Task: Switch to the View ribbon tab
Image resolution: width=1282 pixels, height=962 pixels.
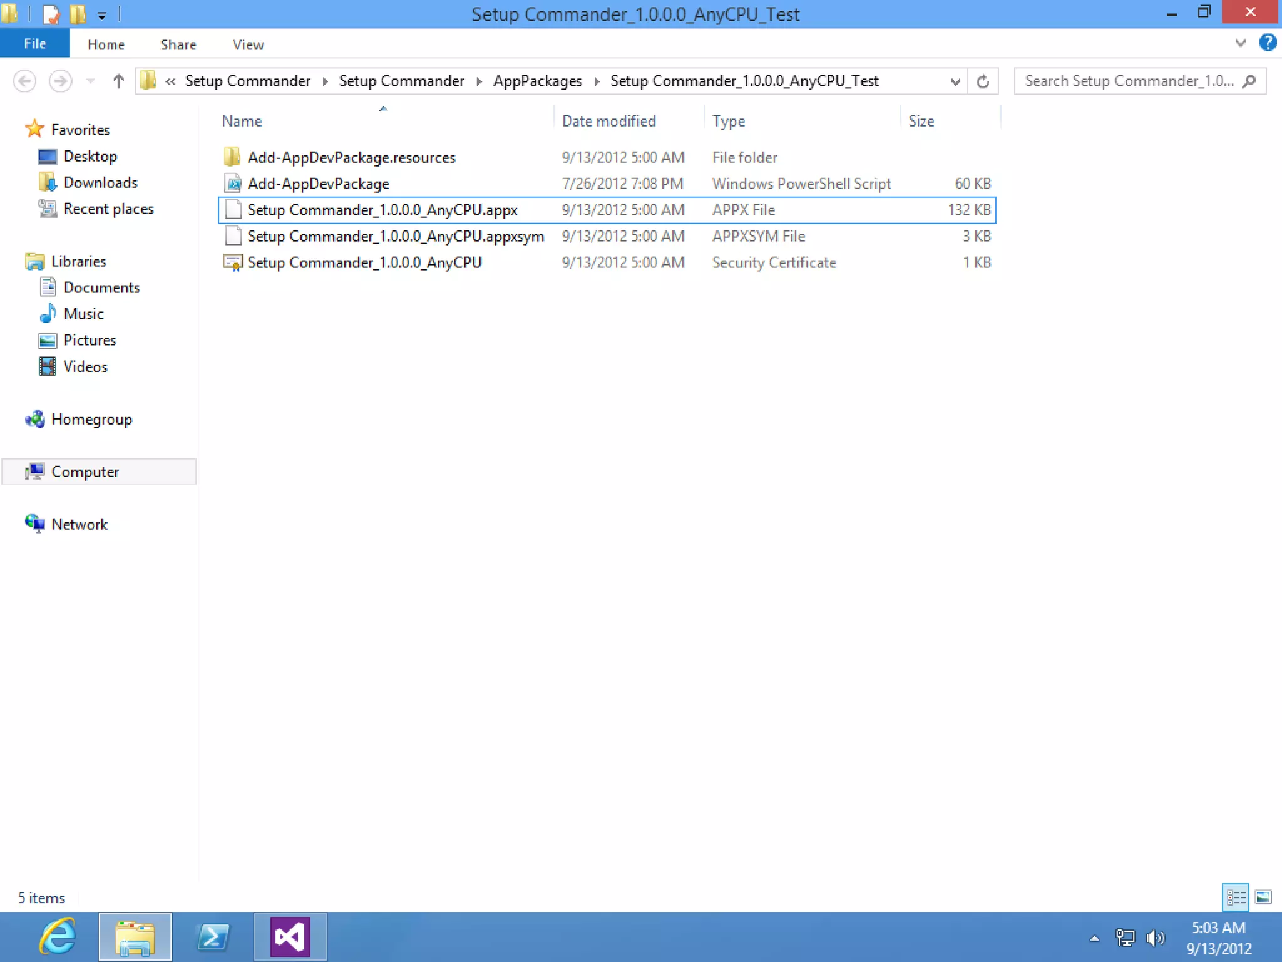Action: coord(248,44)
